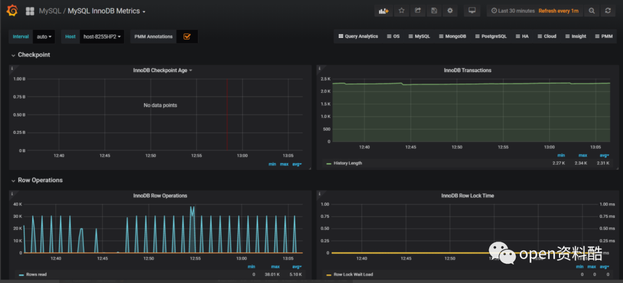Refresh the dashboard now

tap(608, 11)
